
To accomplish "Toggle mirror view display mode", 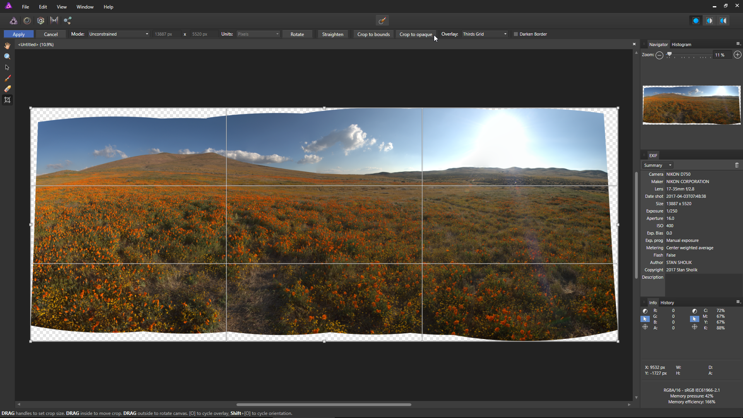I will (723, 21).
